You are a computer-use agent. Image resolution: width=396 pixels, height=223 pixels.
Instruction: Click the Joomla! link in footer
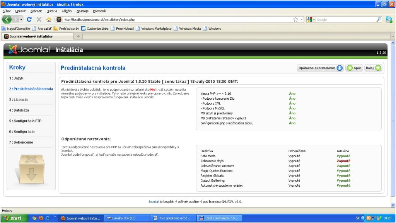tap(154, 202)
